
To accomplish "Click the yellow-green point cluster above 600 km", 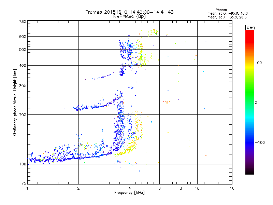I will 153,32.
